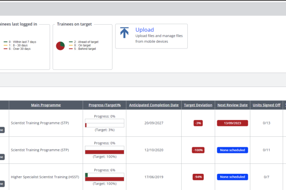Click None scheduled badge in 12/10/2020 row
The width and height of the screenshot is (286, 190).
point(233,150)
